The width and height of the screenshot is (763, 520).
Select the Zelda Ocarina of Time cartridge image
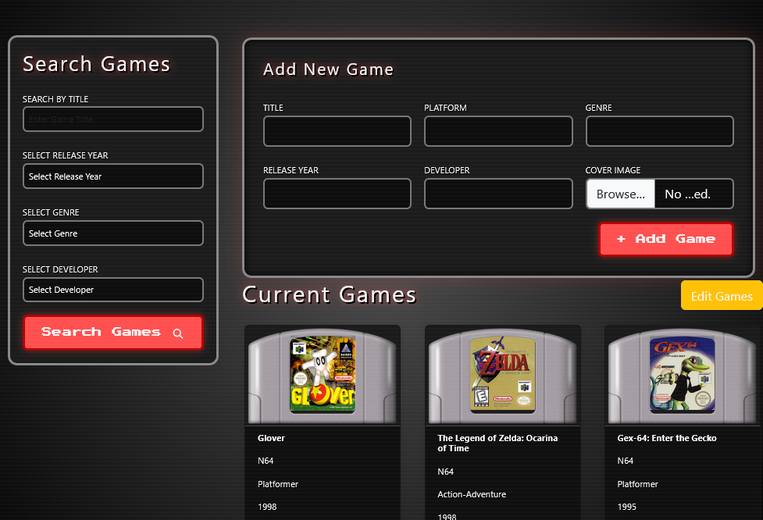pos(503,375)
